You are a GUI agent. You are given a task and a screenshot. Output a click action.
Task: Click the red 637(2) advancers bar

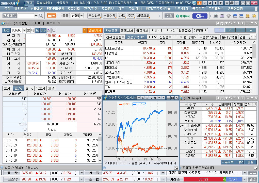203,179
